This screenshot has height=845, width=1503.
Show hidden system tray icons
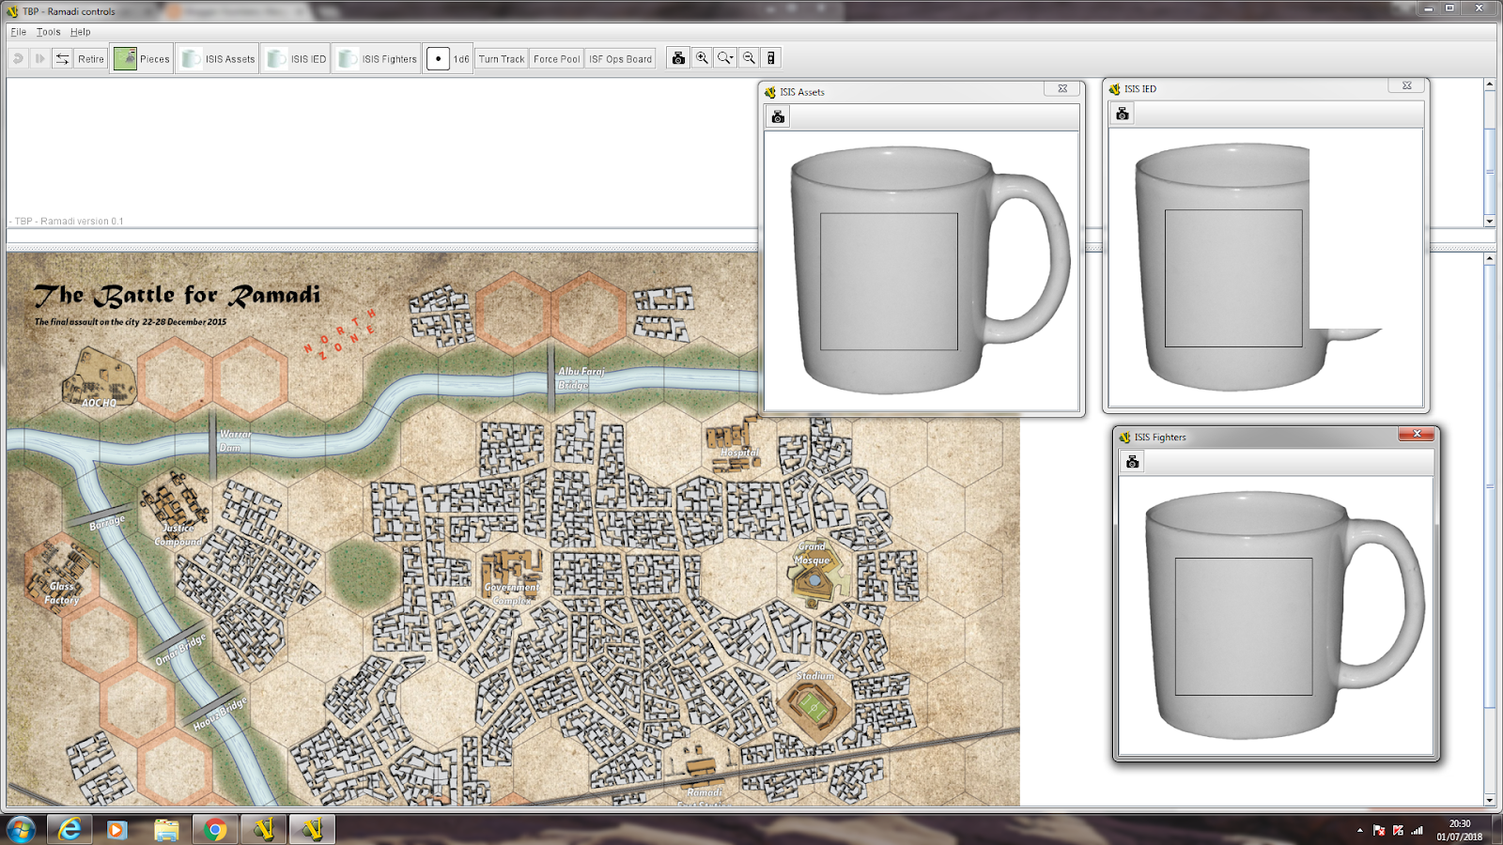tap(1359, 830)
